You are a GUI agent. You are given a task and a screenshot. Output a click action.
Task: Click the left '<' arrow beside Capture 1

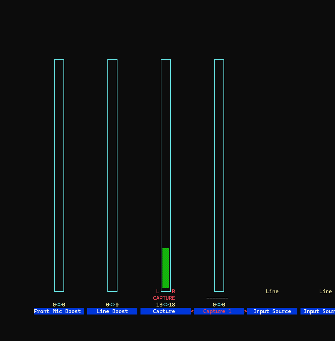[192, 311]
